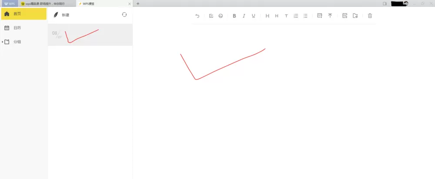Apply the small heading style
435x179 pixels.
click(x=277, y=16)
